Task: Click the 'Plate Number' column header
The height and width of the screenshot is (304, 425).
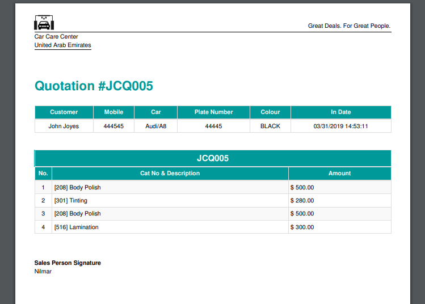Action: (213, 112)
